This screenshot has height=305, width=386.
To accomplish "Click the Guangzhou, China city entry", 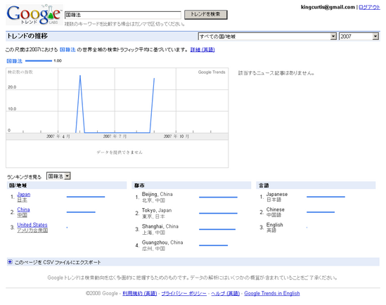I will pos(162,245).
